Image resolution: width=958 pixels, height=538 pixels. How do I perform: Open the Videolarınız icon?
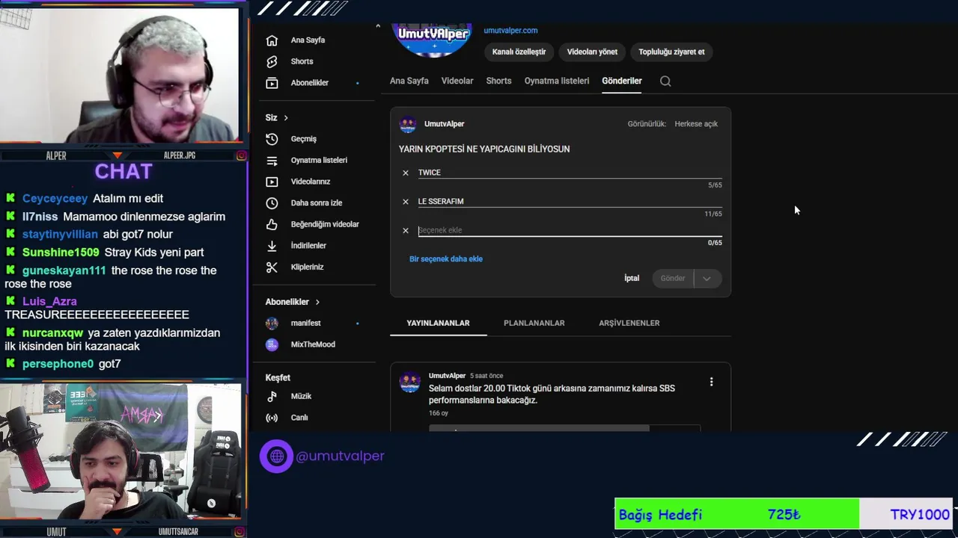(x=272, y=182)
